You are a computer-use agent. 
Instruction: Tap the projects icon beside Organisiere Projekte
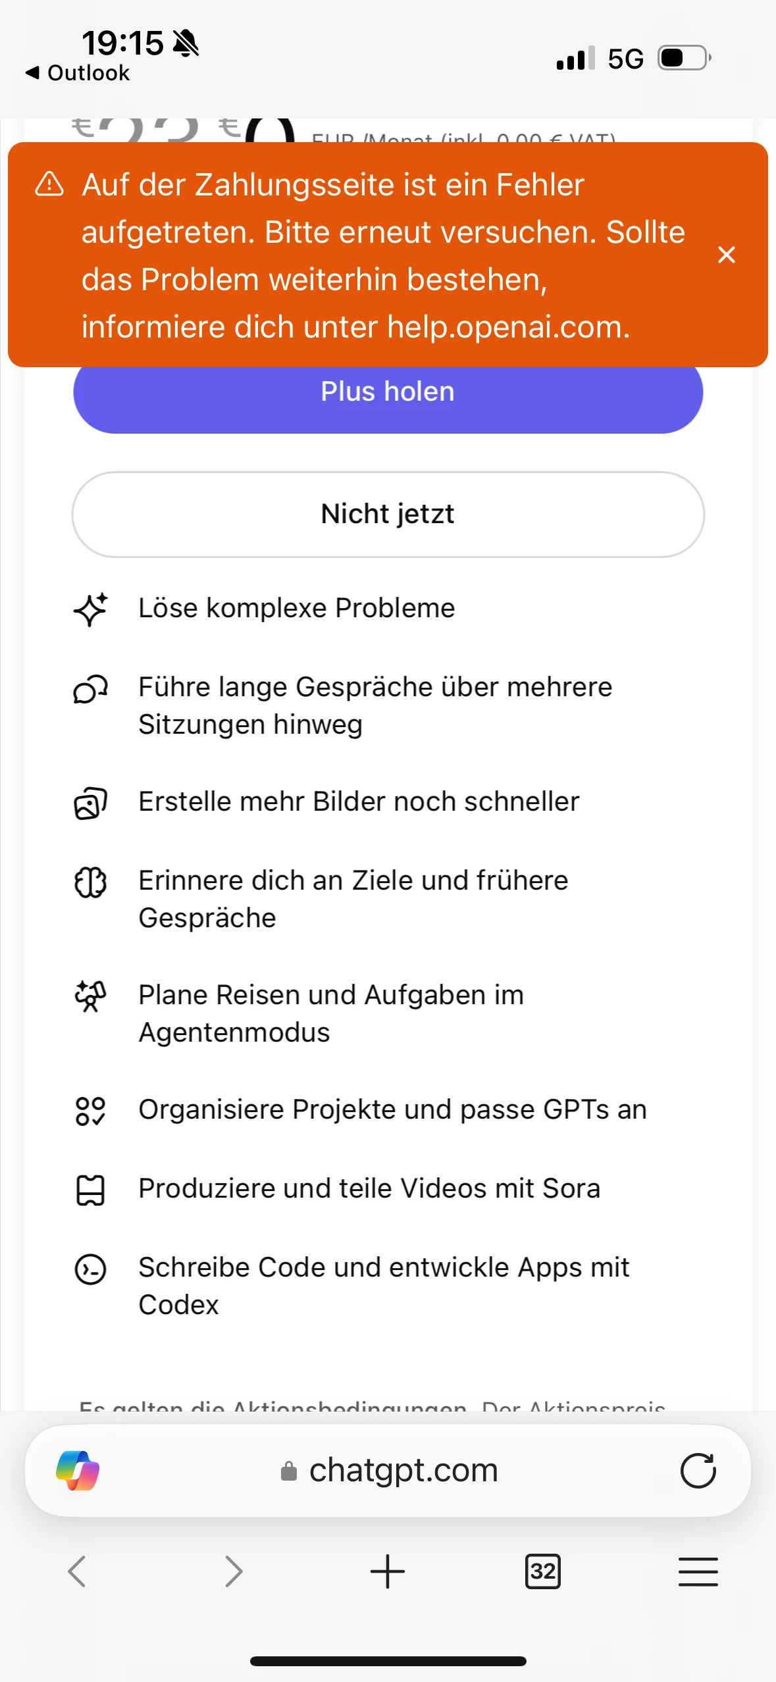[x=90, y=1111]
